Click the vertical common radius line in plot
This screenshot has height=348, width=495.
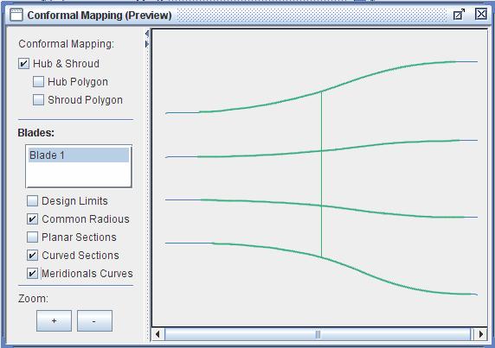click(x=321, y=174)
